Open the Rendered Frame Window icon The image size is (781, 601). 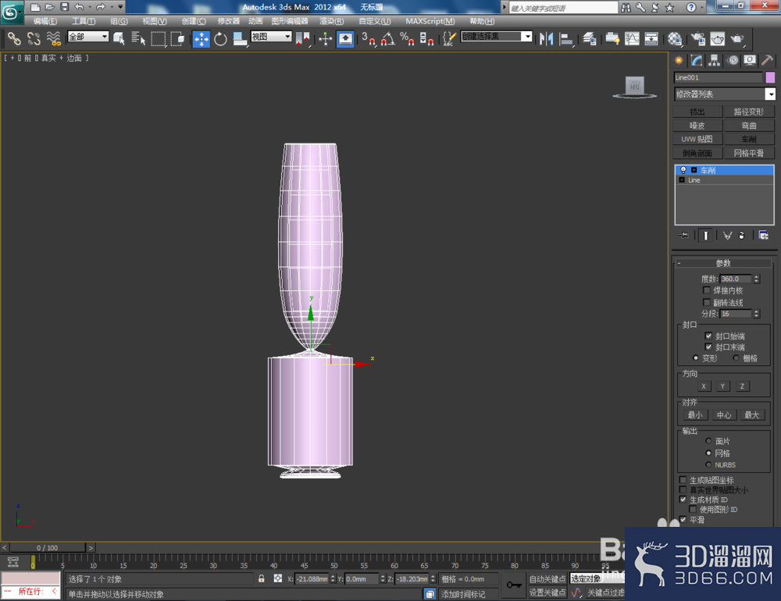point(717,38)
